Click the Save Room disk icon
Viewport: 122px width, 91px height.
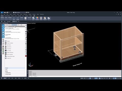point(6,51)
